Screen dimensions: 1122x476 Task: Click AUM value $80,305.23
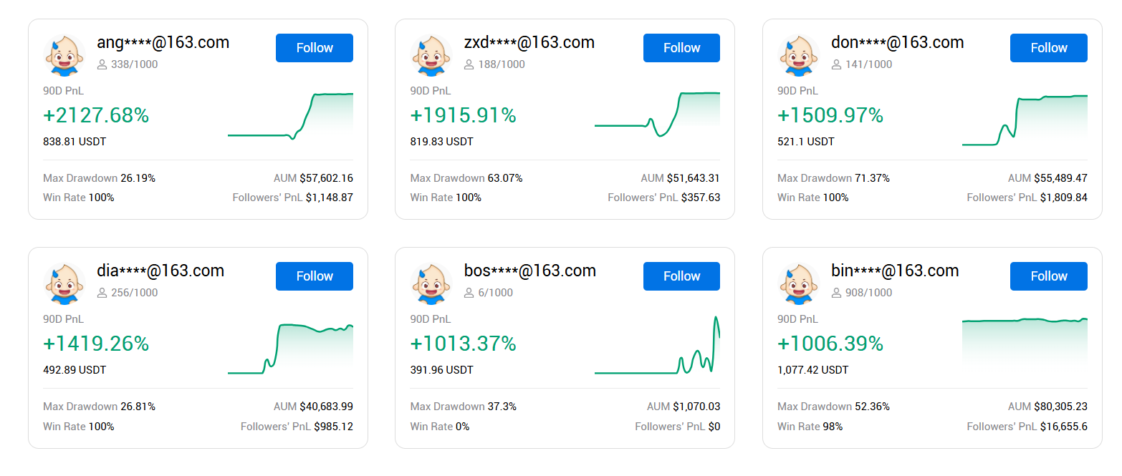pos(1060,407)
